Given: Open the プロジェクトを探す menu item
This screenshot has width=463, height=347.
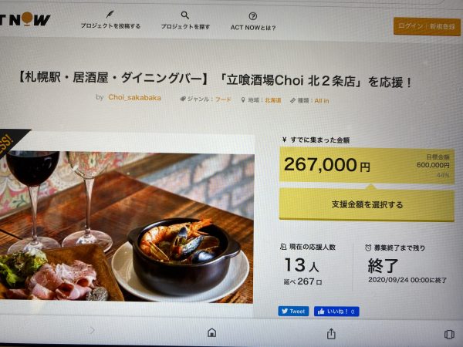Looking at the screenshot, I should [185, 26].
